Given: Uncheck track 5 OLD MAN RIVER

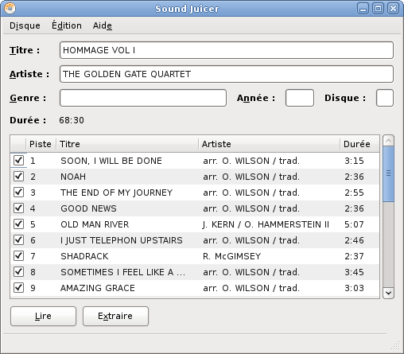Looking at the screenshot, I should [18, 224].
